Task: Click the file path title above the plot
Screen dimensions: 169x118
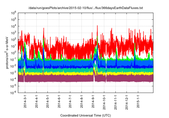Action: (x=85, y=8)
